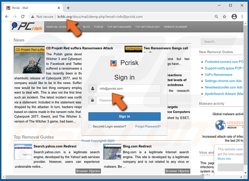Click the browser back arrow
249x181 pixels.
pos(7,16)
